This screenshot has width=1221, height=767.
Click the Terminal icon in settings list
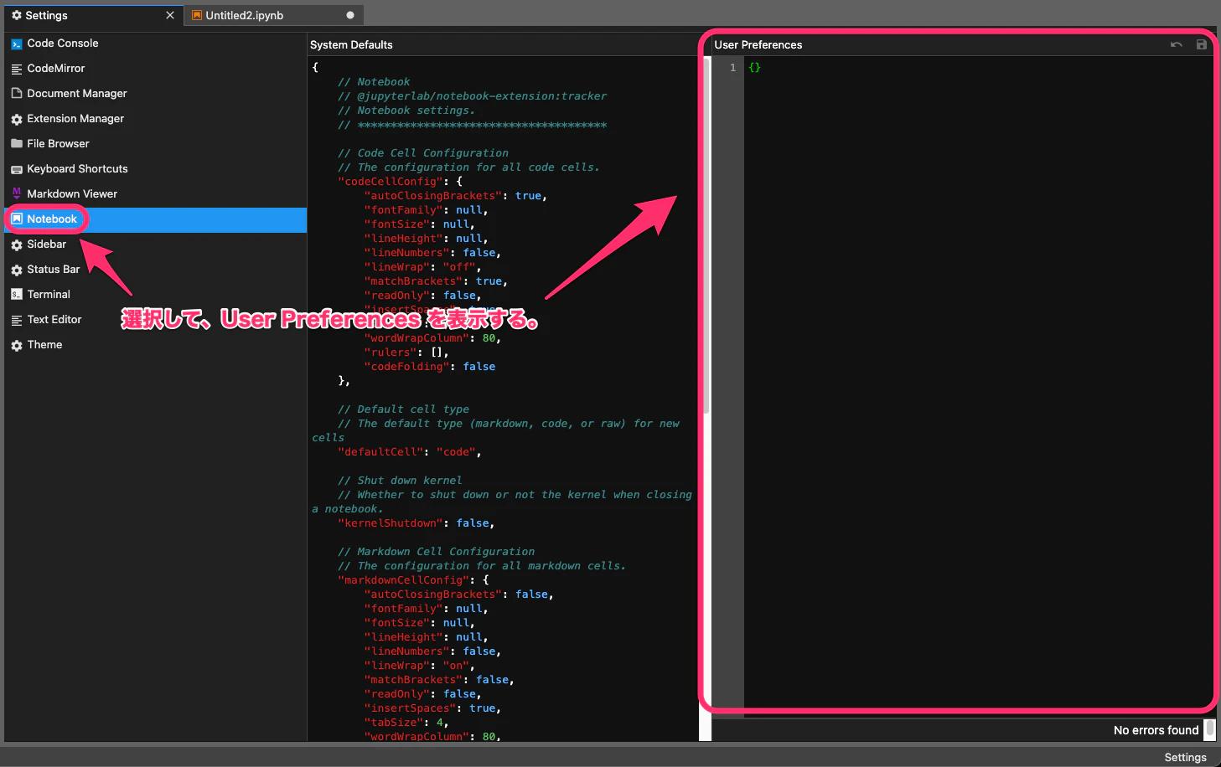click(17, 295)
